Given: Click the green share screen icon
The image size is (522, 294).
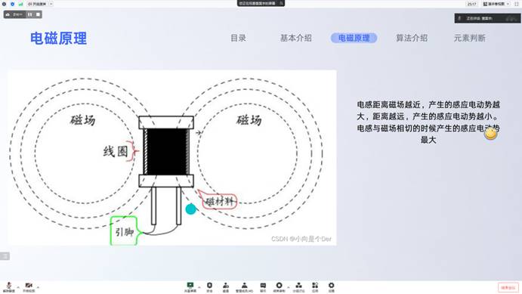Looking at the screenshot, I should (x=190, y=286).
